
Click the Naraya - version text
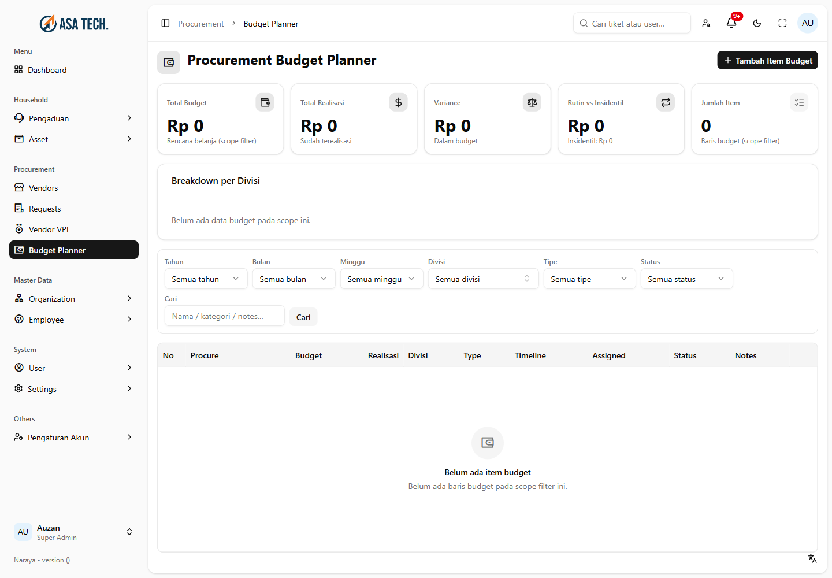pos(42,560)
